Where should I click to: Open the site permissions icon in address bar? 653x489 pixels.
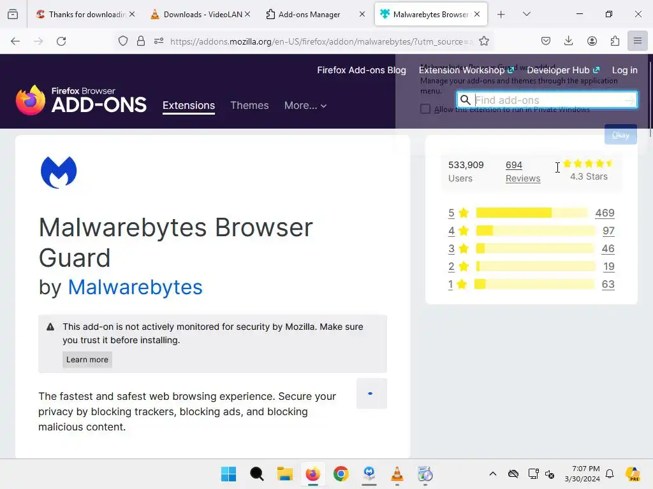[x=159, y=41]
